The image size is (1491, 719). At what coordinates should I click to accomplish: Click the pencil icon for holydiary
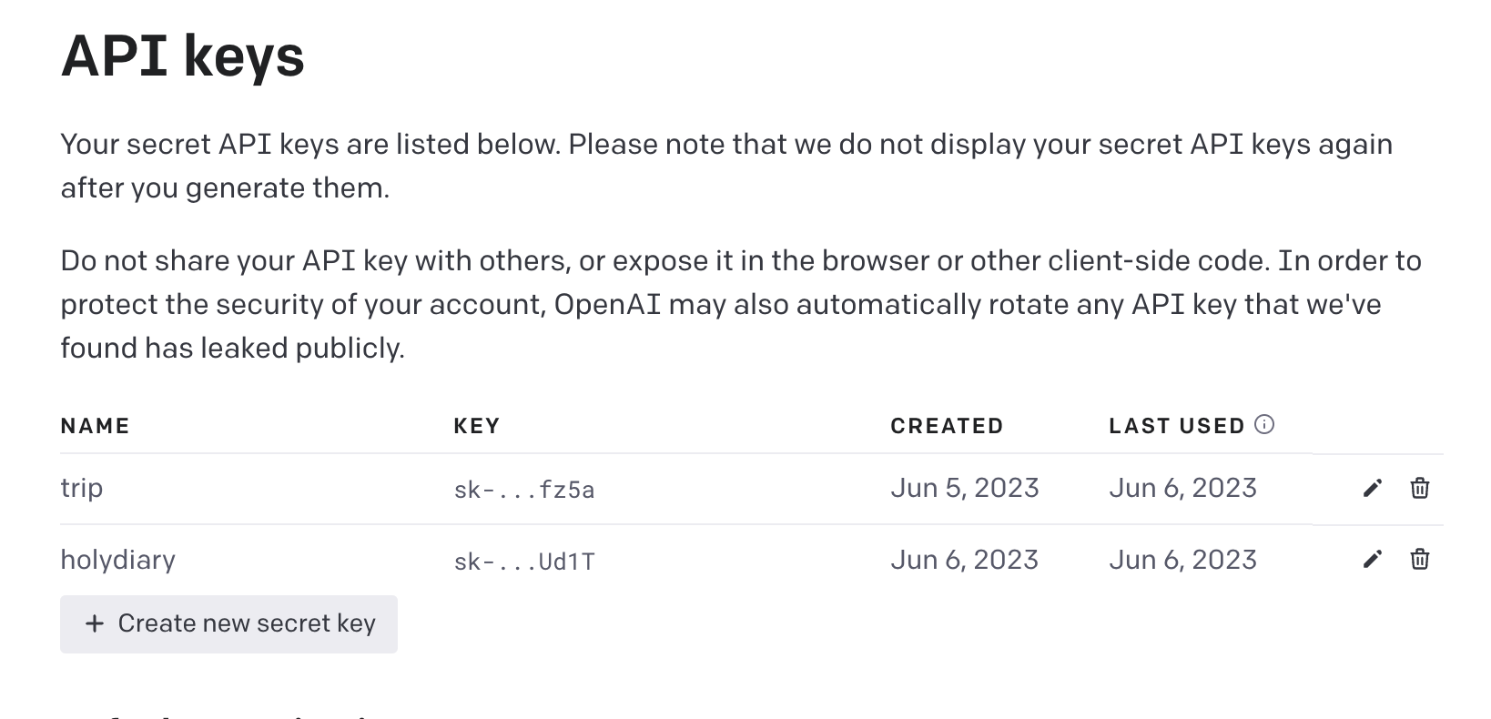pos(1372,559)
